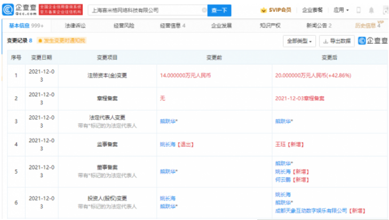
Task: Switch to 企业发展 tab
Action: click(221, 26)
